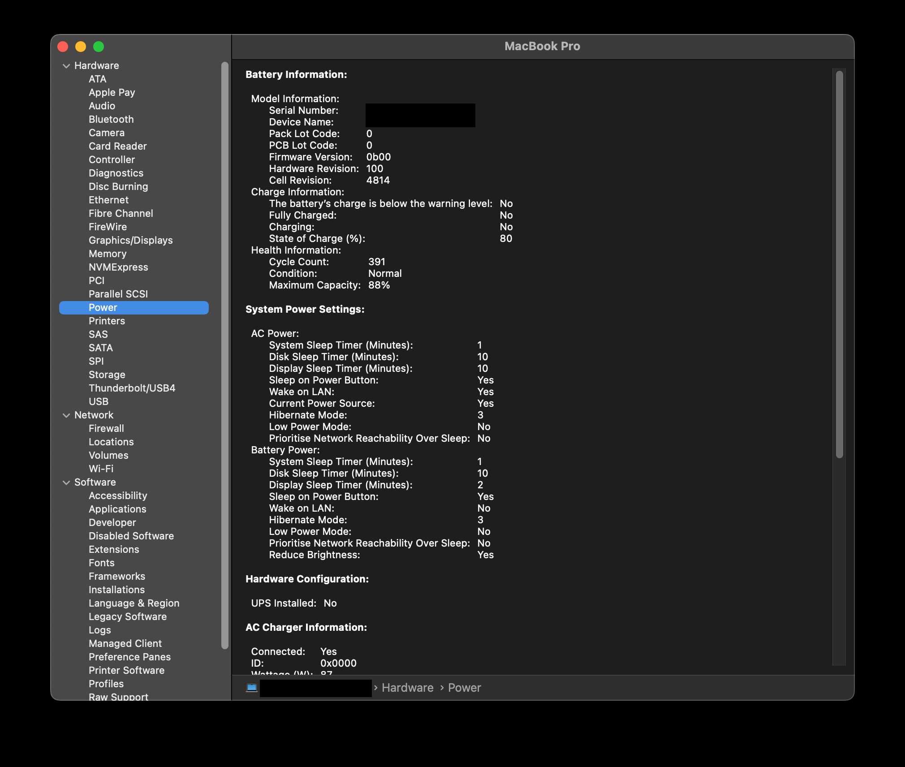Open Legacy Software item
905x767 pixels.
(128, 617)
